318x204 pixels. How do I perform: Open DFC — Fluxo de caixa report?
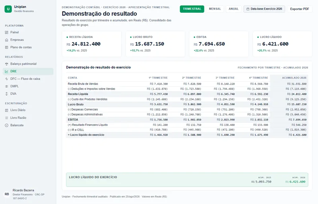click(x=28, y=79)
